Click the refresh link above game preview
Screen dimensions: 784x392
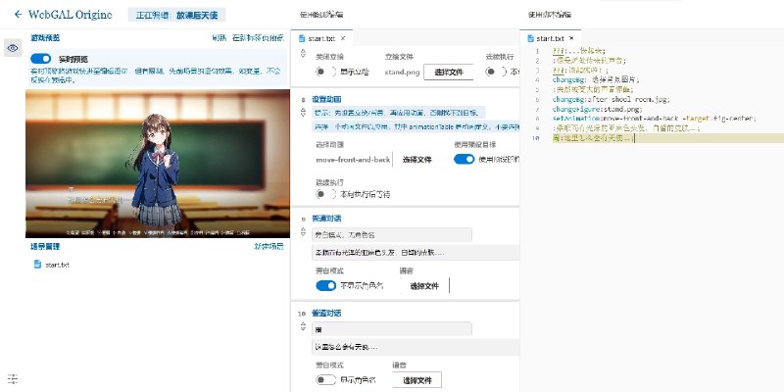tap(220, 38)
